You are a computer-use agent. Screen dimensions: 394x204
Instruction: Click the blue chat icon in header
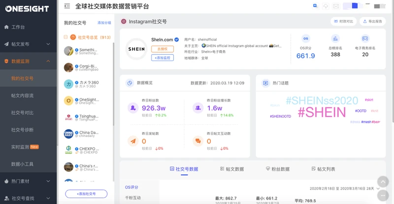pos(316,6)
